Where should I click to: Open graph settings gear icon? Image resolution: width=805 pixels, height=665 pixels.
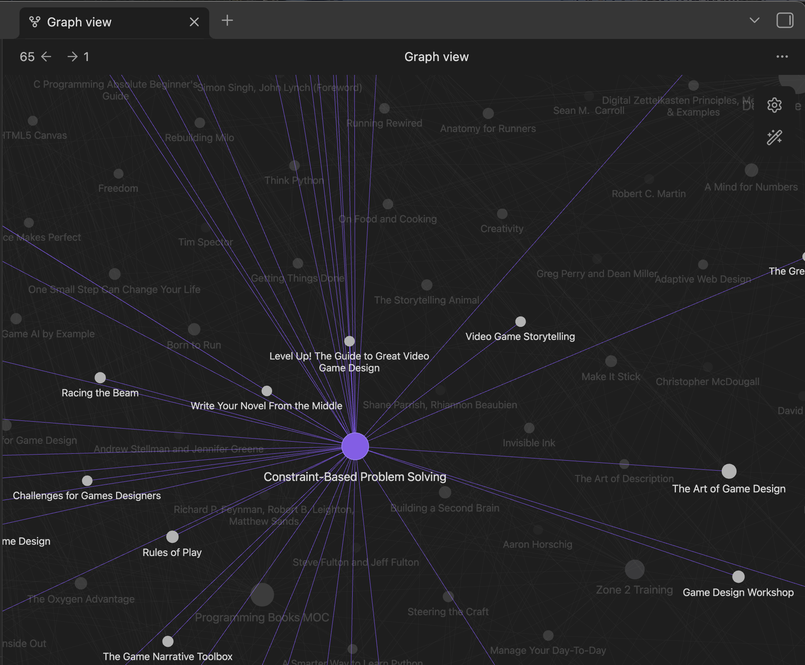click(x=774, y=105)
